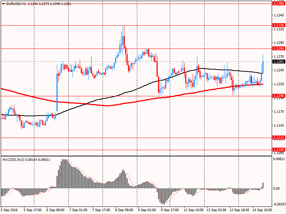Select the 12 Sep 10:00 time axis marker
The width and height of the screenshot is (286, 214).
(x=195, y=210)
